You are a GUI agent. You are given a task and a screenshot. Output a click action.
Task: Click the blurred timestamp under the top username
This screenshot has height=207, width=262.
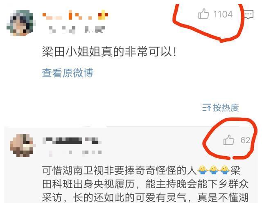click(77, 30)
